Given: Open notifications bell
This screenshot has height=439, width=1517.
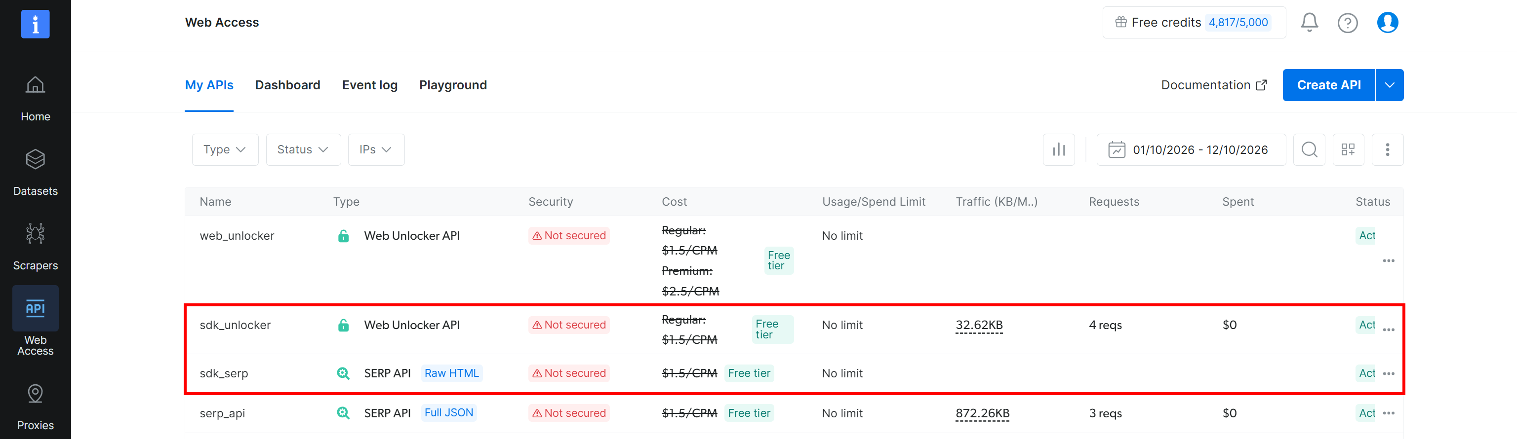Looking at the screenshot, I should [x=1309, y=22].
